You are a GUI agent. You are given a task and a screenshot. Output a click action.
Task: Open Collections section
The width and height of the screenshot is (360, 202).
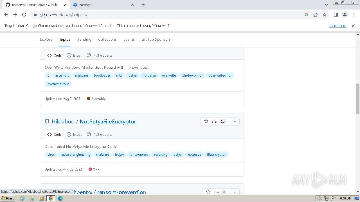[107, 39]
